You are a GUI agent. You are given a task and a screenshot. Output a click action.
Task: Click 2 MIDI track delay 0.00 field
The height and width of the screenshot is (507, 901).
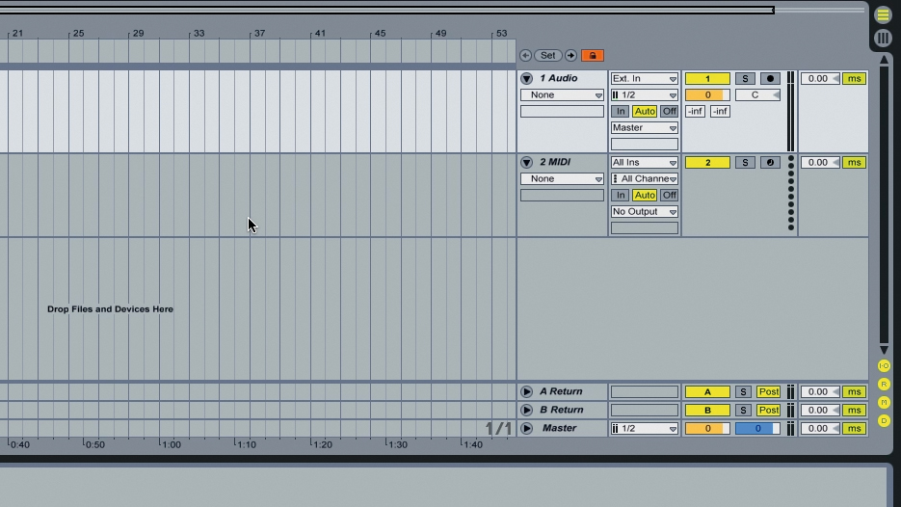[x=820, y=163]
